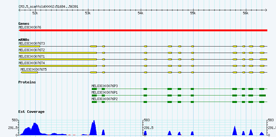Select the MELO3C003076P2 protein label

pos(105,99)
